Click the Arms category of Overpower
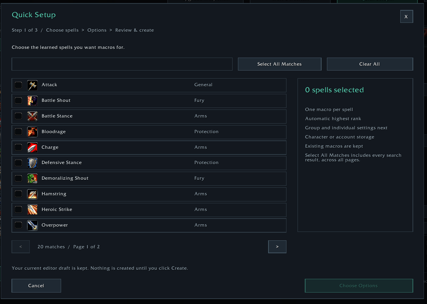 (x=201, y=225)
